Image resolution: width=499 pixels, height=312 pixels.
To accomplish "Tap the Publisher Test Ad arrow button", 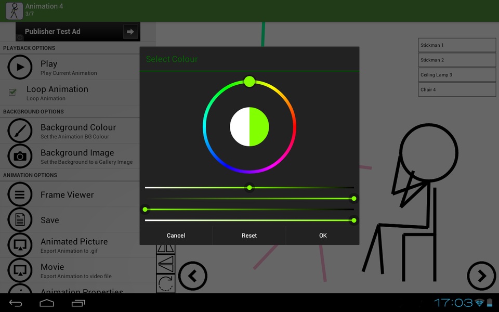I will [x=130, y=32].
